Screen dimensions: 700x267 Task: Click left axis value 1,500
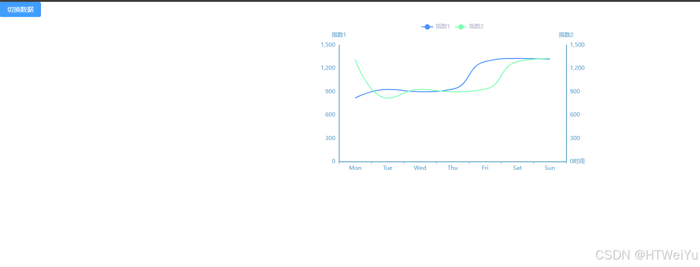click(328, 45)
